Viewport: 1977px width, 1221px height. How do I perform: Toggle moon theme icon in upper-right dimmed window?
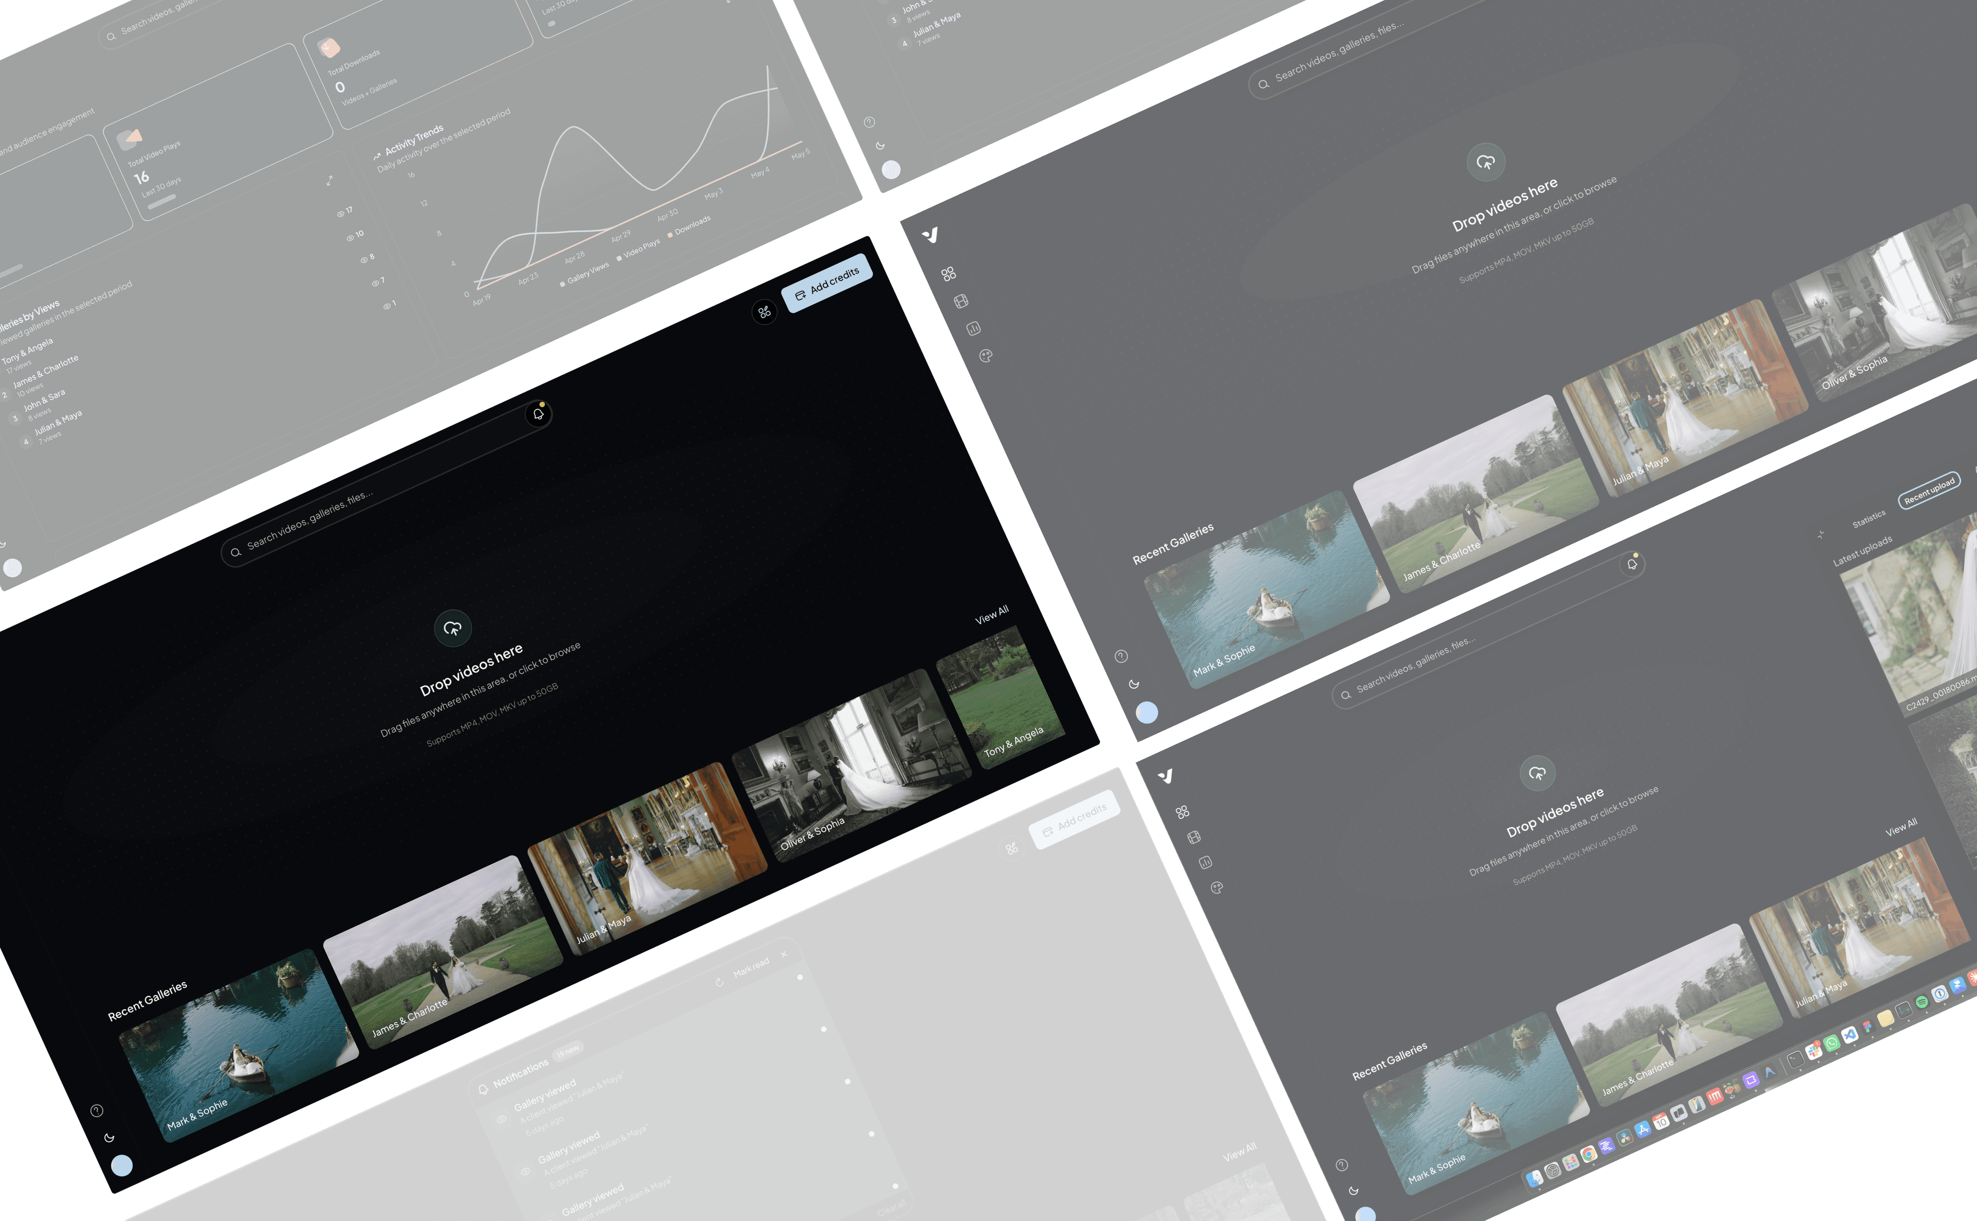click(x=1134, y=684)
